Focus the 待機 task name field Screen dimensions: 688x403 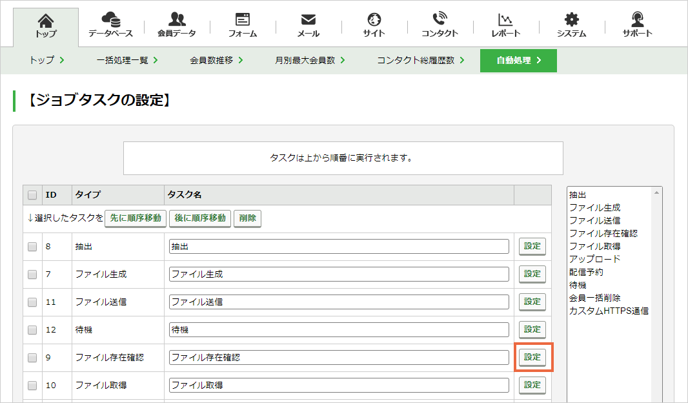point(339,329)
